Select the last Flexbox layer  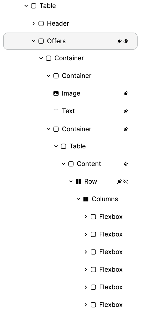[111, 305]
